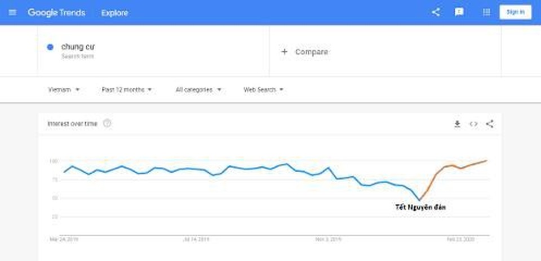Open the hamburger main menu
Screen dimensions: 541x261
click(12, 12)
